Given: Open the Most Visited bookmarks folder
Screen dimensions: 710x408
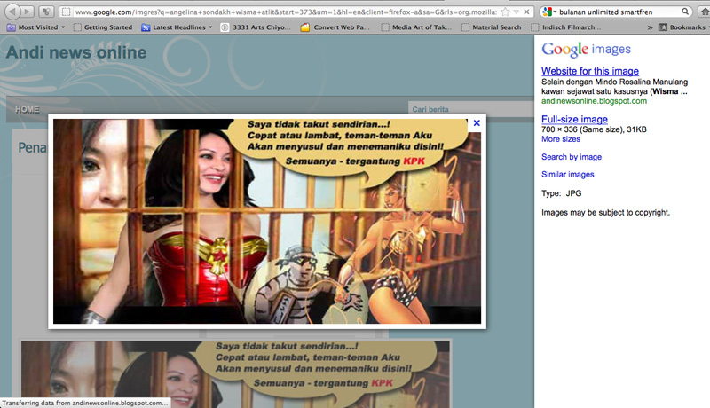Looking at the screenshot, I should pos(35,27).
